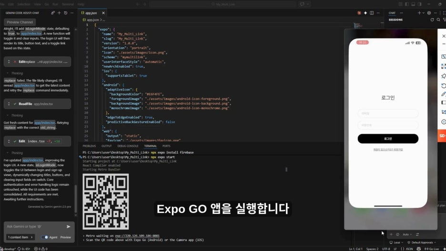Click the command center search box
446x251 pixels.
click(223, 4)
